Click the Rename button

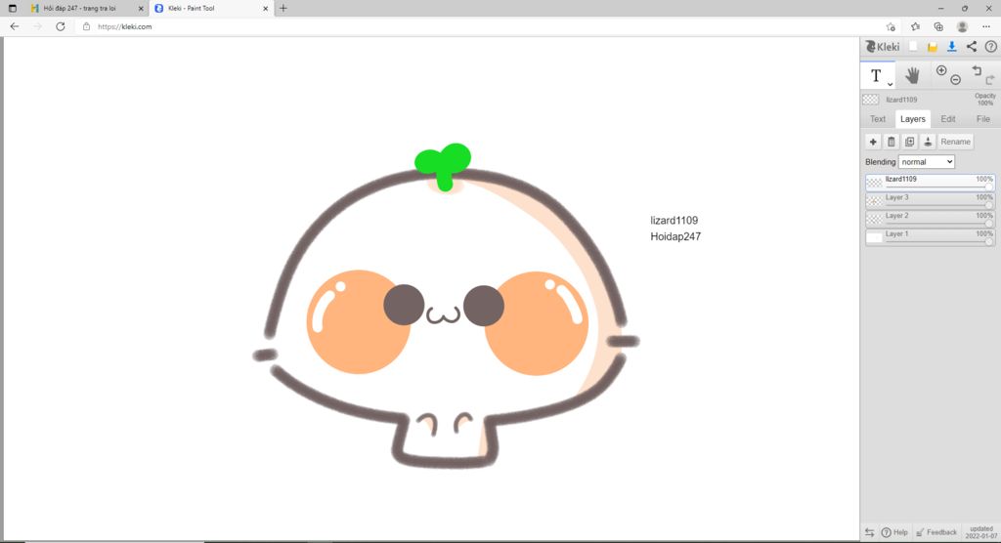955,142
